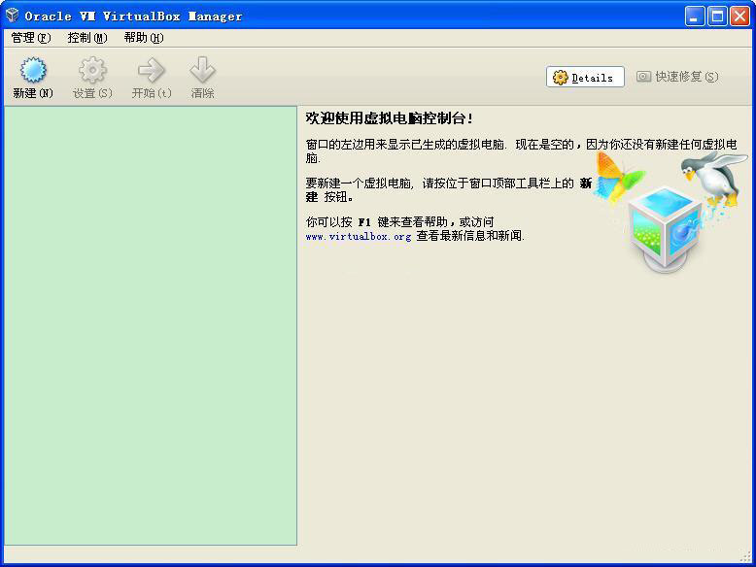The height and width of the screenshot is (567, 756).
Task: Switch to the Details view button
Action: (x=584, y=77)
